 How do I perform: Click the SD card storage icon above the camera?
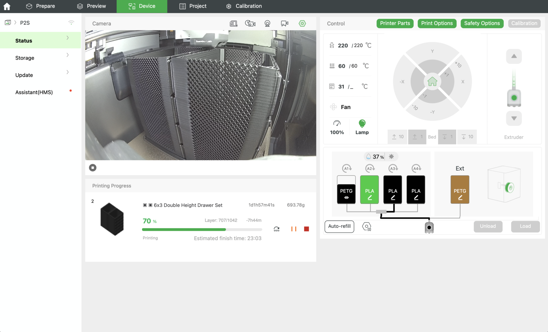(x=234, y=24)
